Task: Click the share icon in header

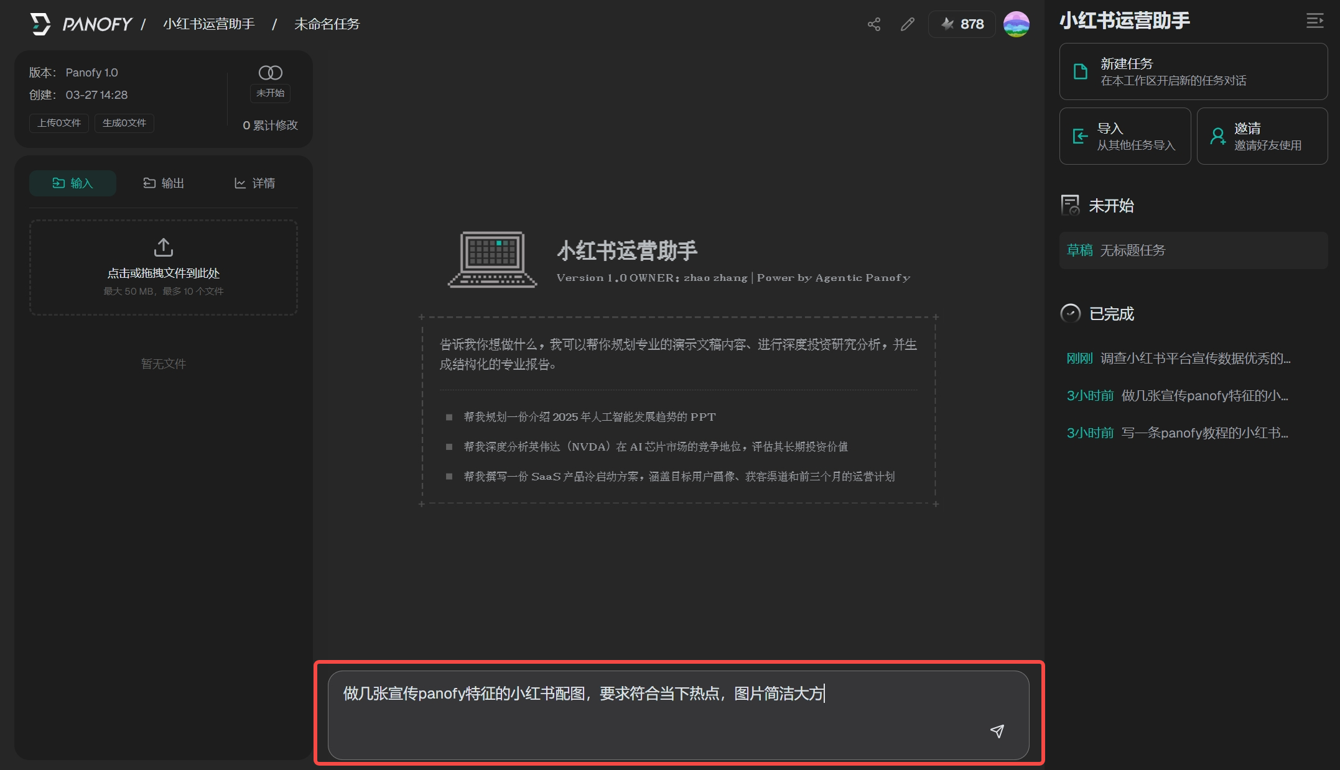Action: [x=873, y=24]
